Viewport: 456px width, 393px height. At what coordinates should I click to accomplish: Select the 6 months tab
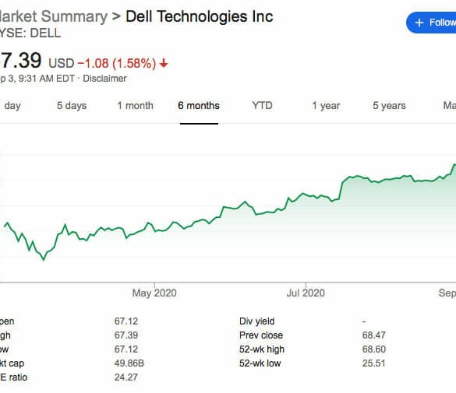(199, 106)
